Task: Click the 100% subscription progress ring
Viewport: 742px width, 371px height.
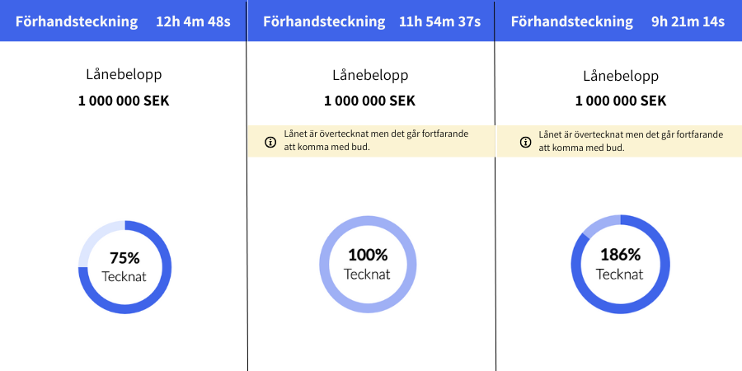Action: [x=367, y=265]
